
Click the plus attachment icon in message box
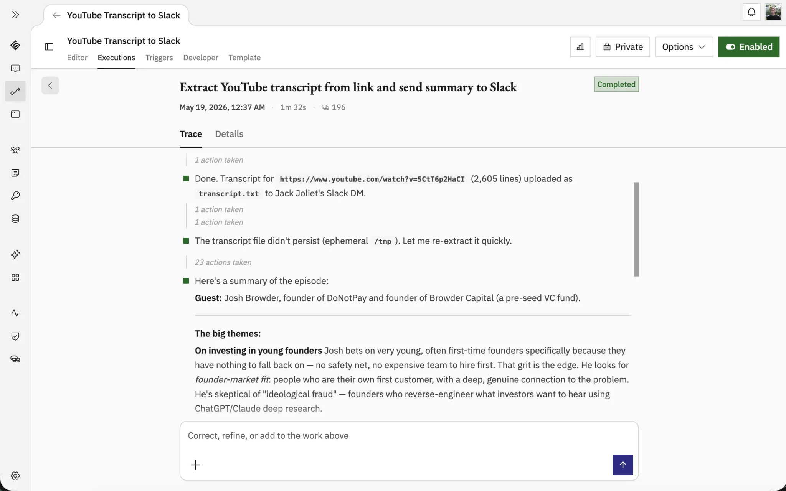pos(195,465)
